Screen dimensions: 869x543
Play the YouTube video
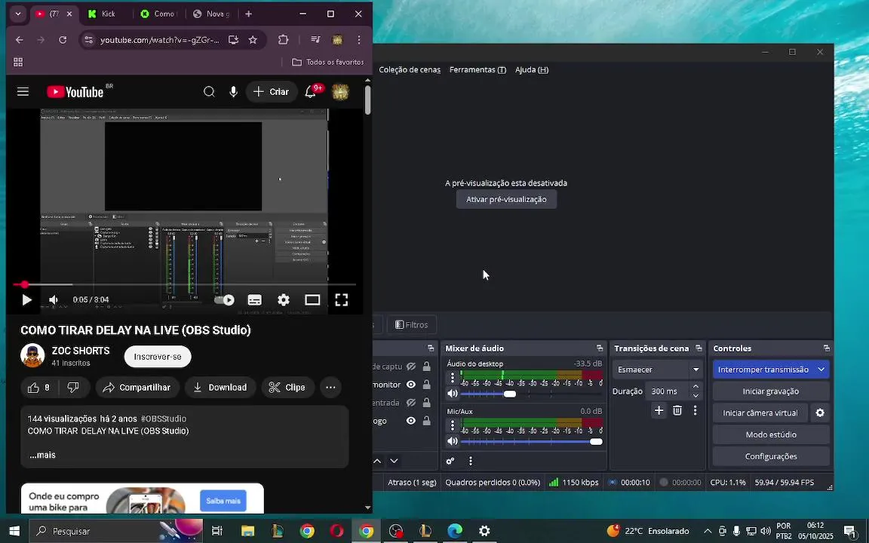point(26,299)
